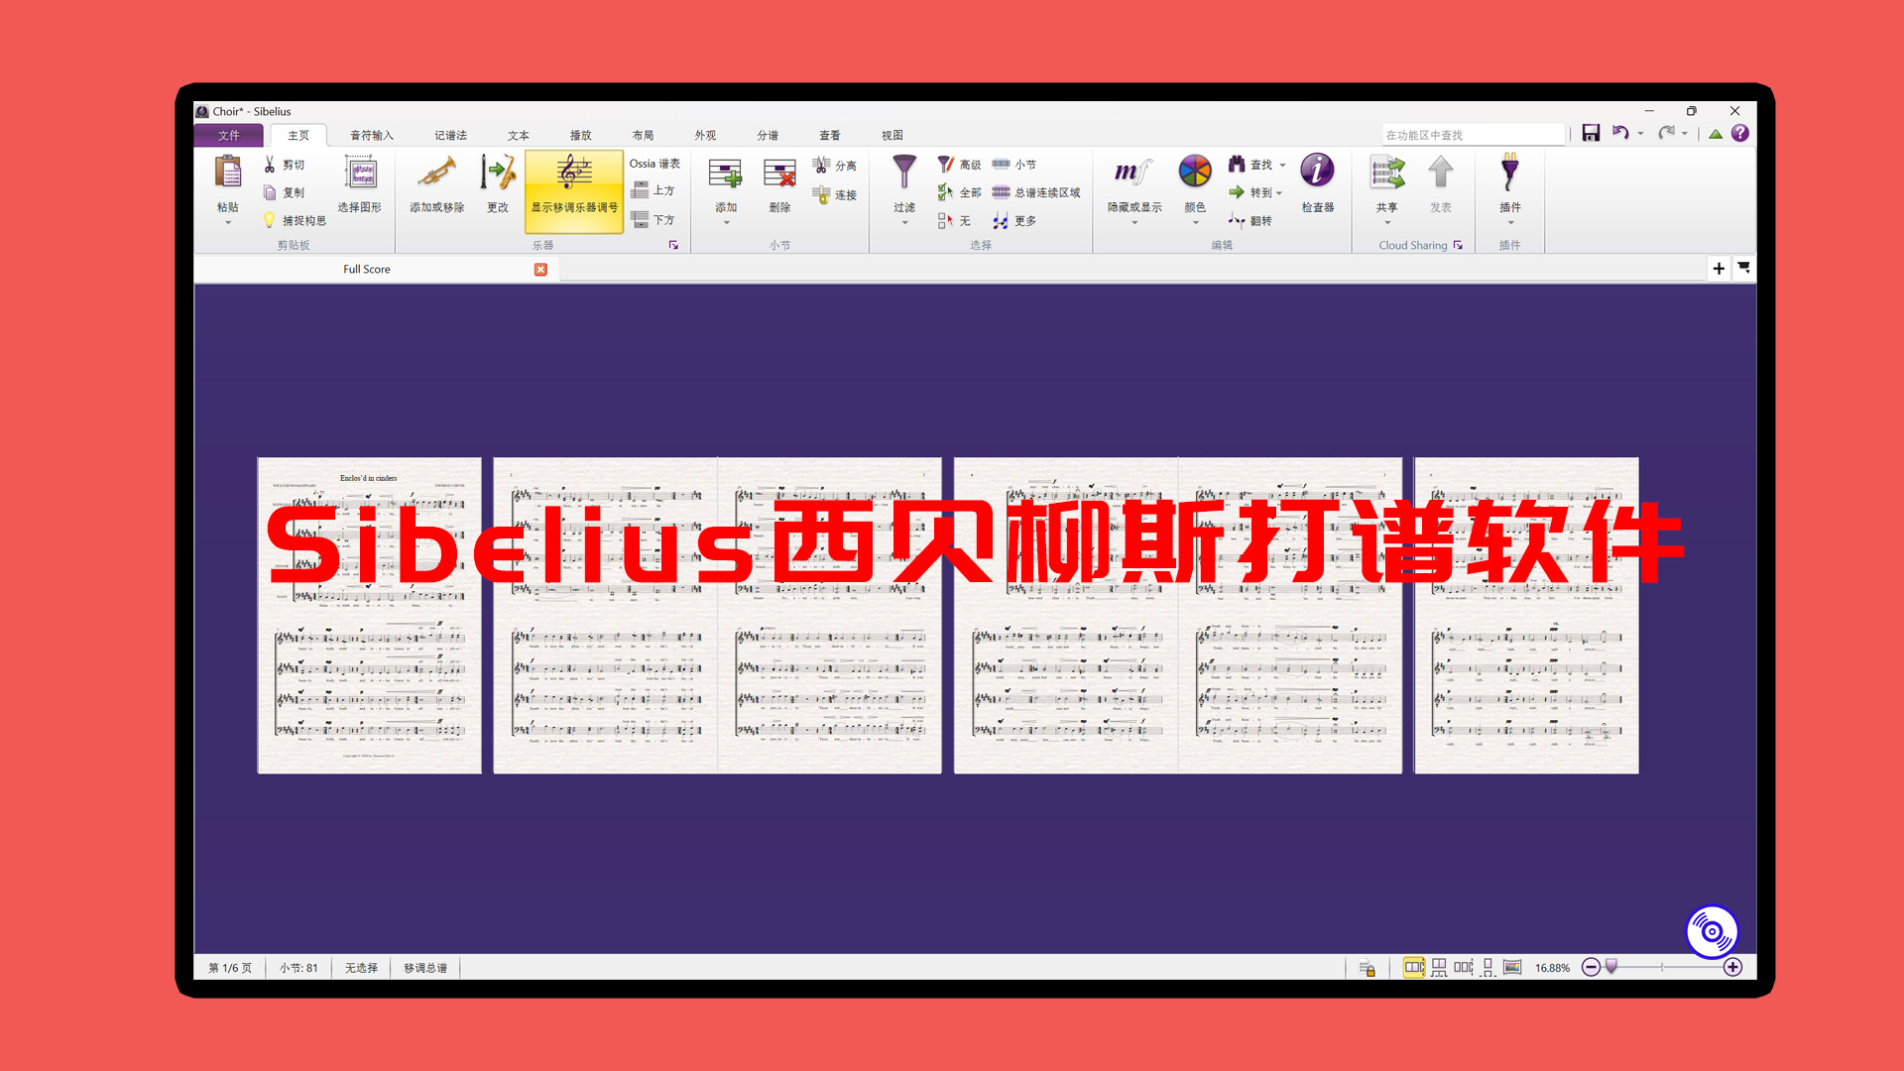
Task: Click the 剪切 (Cut) scissors icon
Action: pyautogui.click(x=270, y=165)
